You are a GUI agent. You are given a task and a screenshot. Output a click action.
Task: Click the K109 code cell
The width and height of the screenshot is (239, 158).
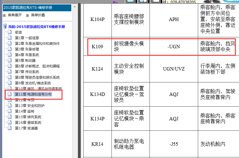point(98,47)
